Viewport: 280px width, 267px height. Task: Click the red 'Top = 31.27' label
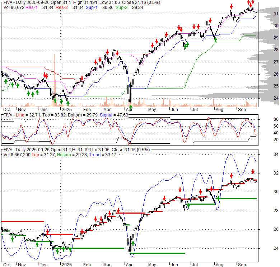(43, 155)
